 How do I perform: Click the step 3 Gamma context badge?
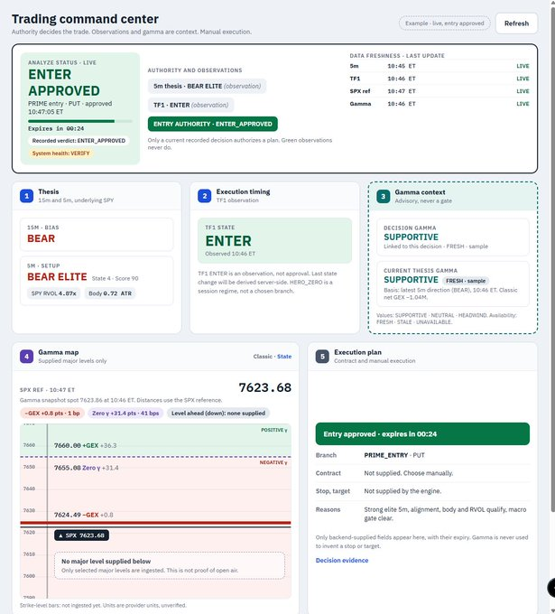(384, 196)
